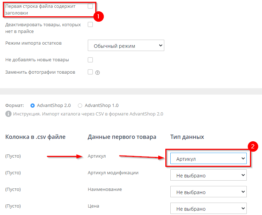Screen dimensions: 262x215
Task: Click the info icon before "Инструкция"
Action: (8, 114)
